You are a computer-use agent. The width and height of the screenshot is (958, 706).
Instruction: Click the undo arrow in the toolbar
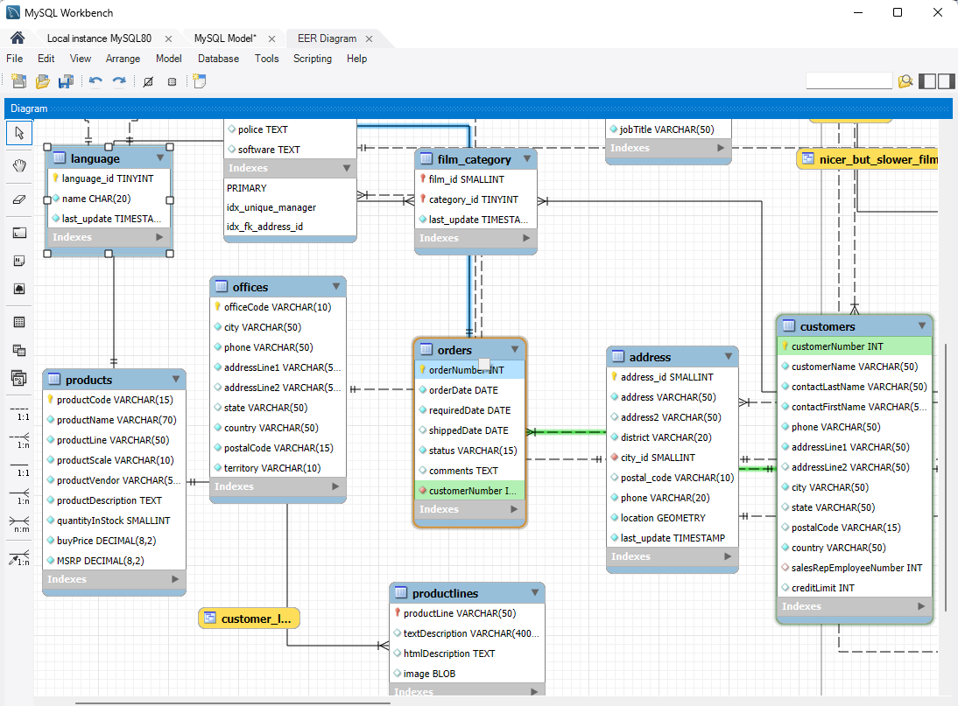pyautogui.click(x=95, y=81)
